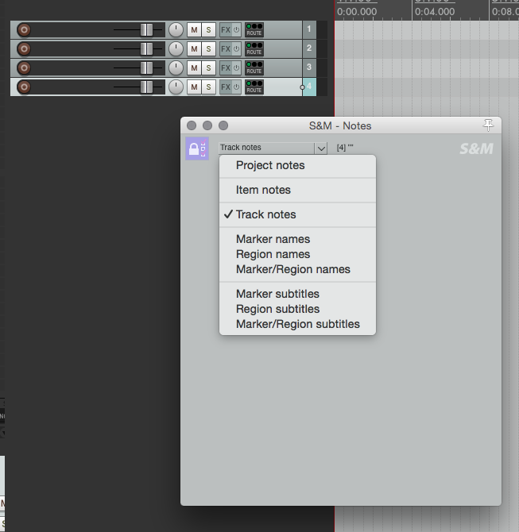This screenshot has height=532, width=519.
Task: Click volume fader on track 2
Action: click(x=147, y=49)
